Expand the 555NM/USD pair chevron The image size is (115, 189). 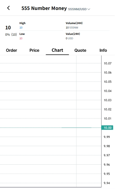point(89,9)
